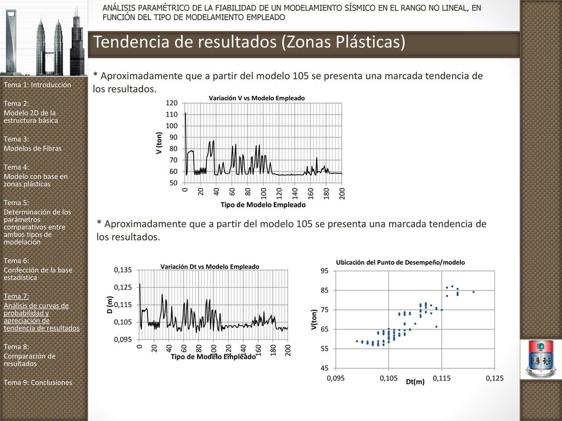
Task: Click 'Tipo de Modelo Empleado' label under V chart
Action: (x=263, y=205)
